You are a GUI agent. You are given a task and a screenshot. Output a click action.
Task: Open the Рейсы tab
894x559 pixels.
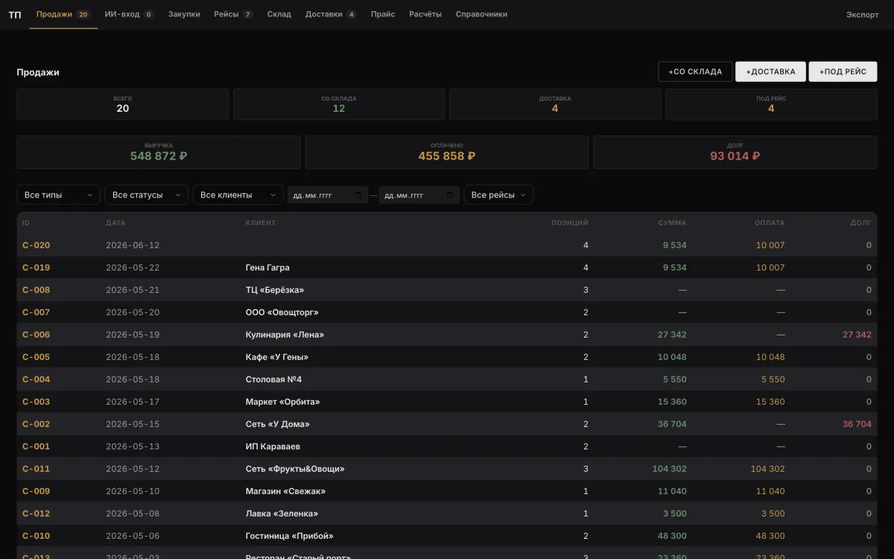click(233, 14)
